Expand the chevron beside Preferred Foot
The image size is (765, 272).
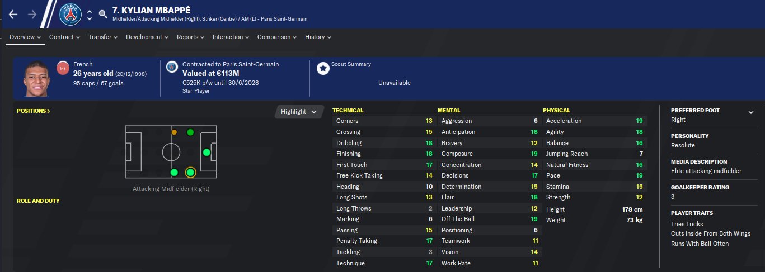tap(750, 112)
